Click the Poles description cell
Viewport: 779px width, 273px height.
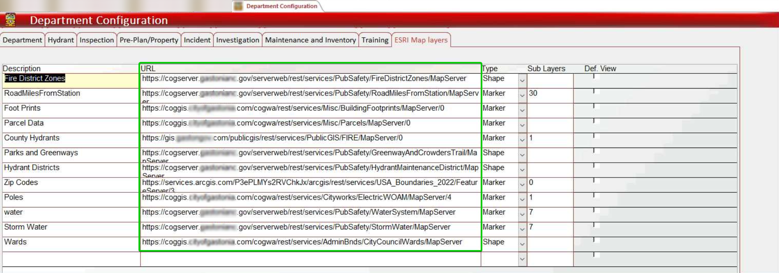tap(71, 200)
